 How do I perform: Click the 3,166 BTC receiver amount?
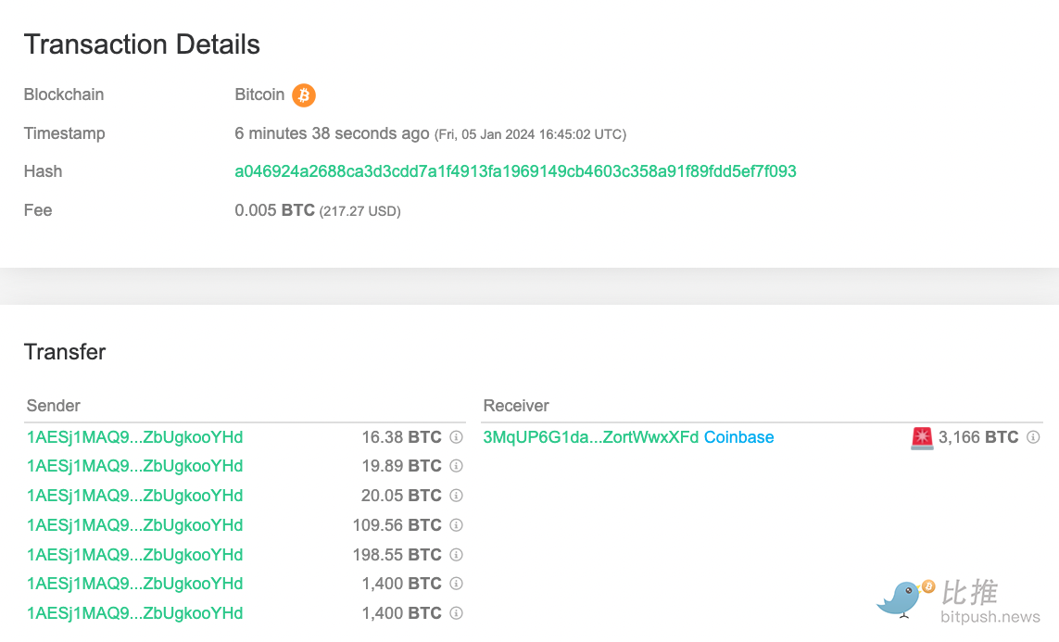(977, 437)
